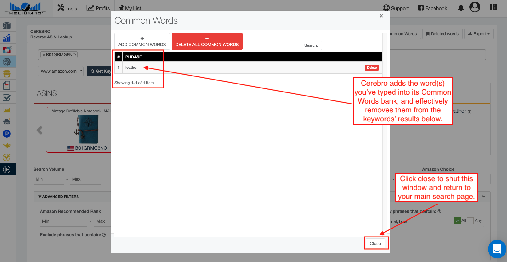Image resolution: width=507 pixels, height=262 pixels.
Task: Check the Any checkbox
Action: 470,221
